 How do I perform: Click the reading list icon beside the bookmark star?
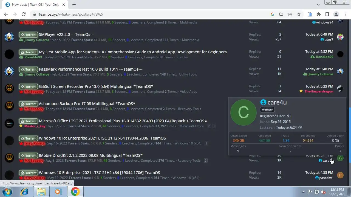point(310,14)
